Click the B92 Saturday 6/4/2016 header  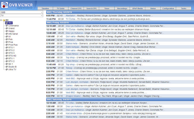click(120, 99)
